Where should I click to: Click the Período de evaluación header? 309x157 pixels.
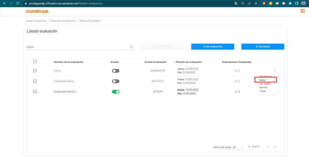pos(189,62)
